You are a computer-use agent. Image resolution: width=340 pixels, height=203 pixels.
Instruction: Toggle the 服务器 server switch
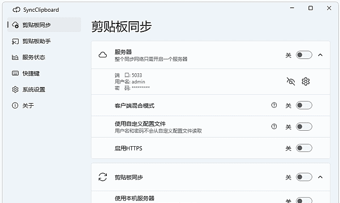pyautogui.click(x=304, y=55)
